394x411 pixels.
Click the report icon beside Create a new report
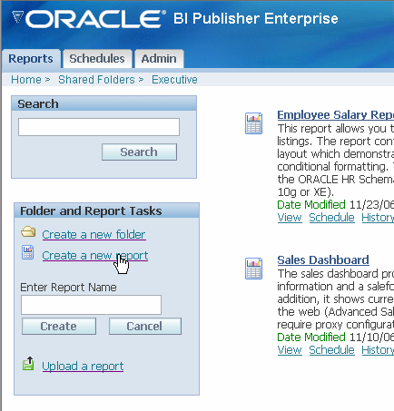point(27,252)
